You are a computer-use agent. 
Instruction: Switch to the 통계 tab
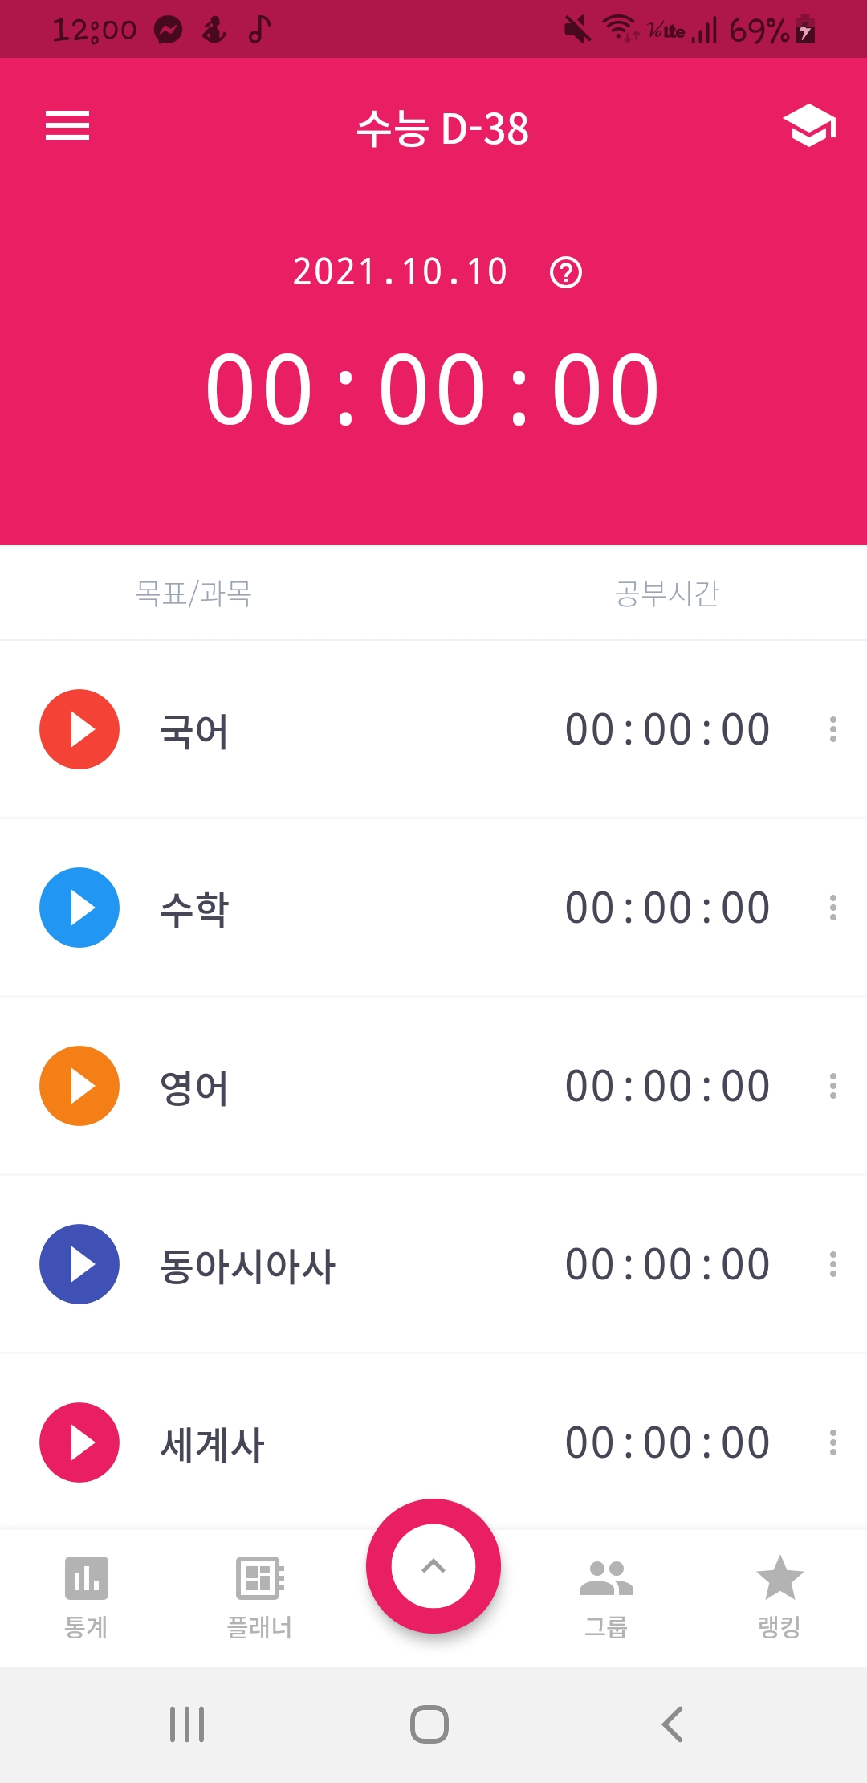pyautogui.click(x=86, y=1597)
